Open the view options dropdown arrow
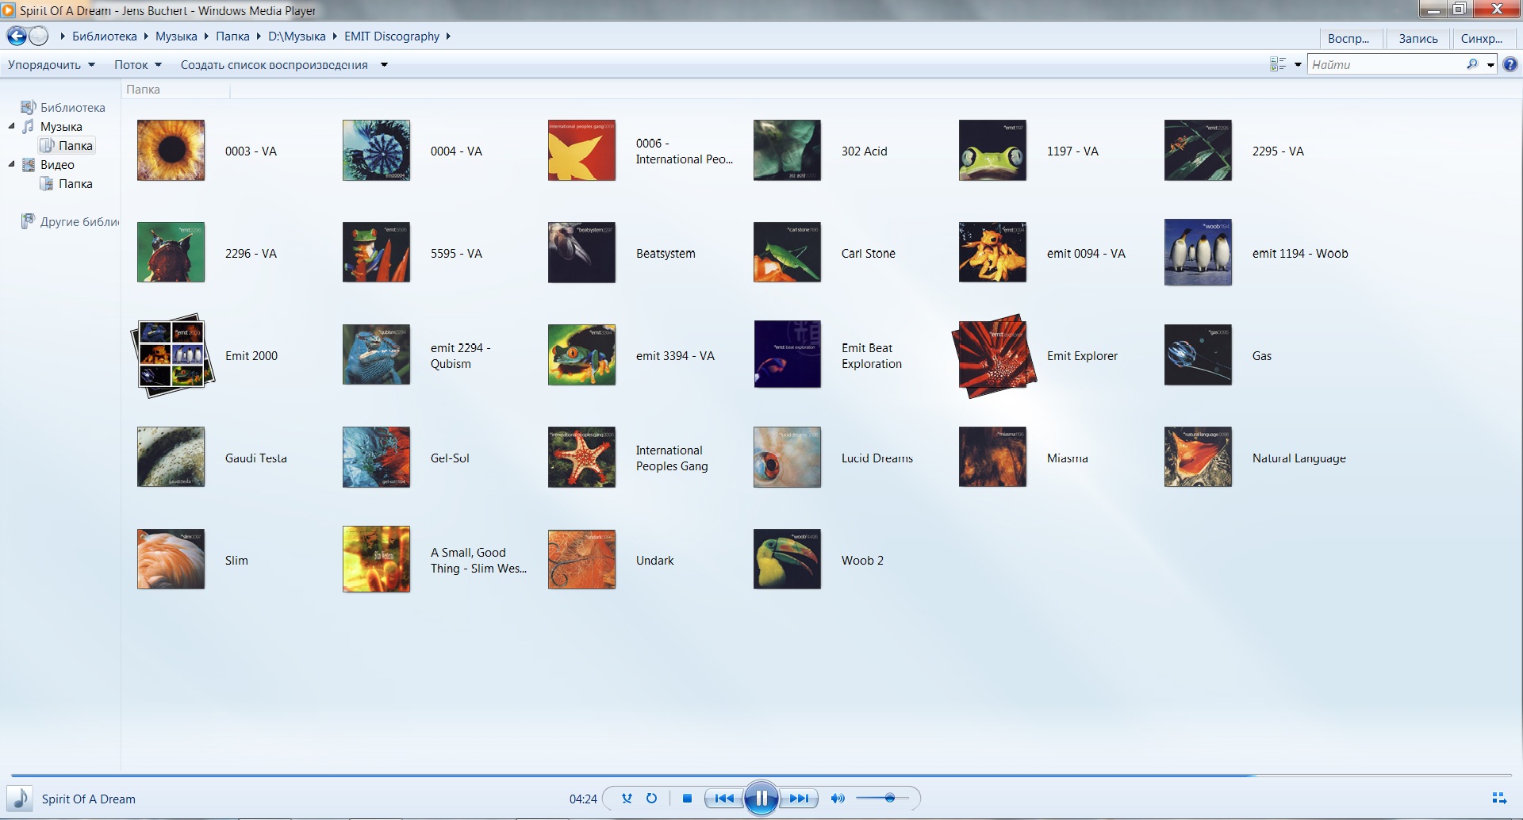This screenshot has height=820, width=1523. (1298, 65)
